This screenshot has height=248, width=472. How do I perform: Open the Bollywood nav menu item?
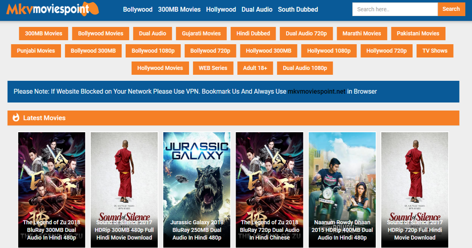click(138, 9)
